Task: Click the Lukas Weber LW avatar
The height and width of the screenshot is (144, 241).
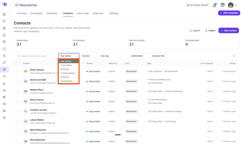Action: tap(25, 121)
